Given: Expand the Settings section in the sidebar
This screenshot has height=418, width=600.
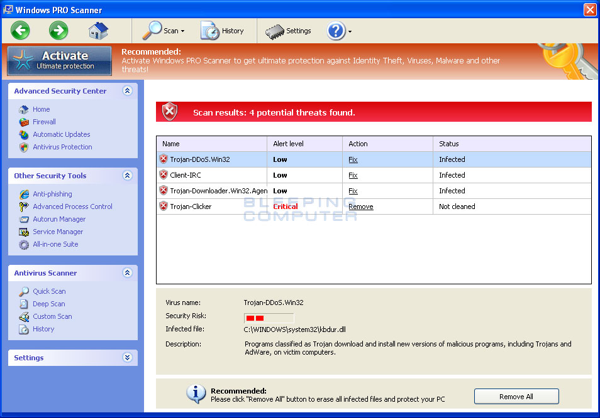Looking at the screenshot, I should coord(128,357).
